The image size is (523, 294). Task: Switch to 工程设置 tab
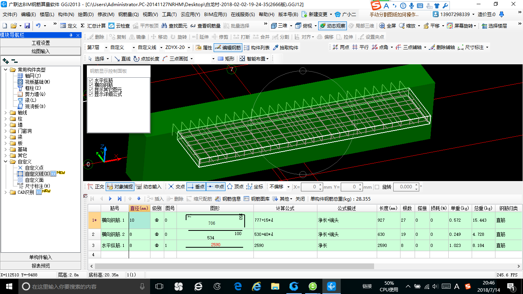click(x=41, y=43)
